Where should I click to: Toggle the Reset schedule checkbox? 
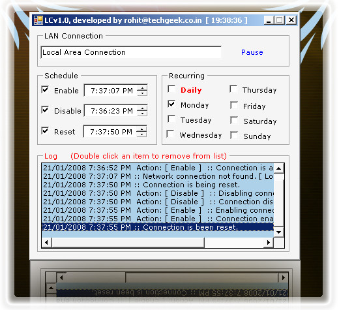click(45, 131)
